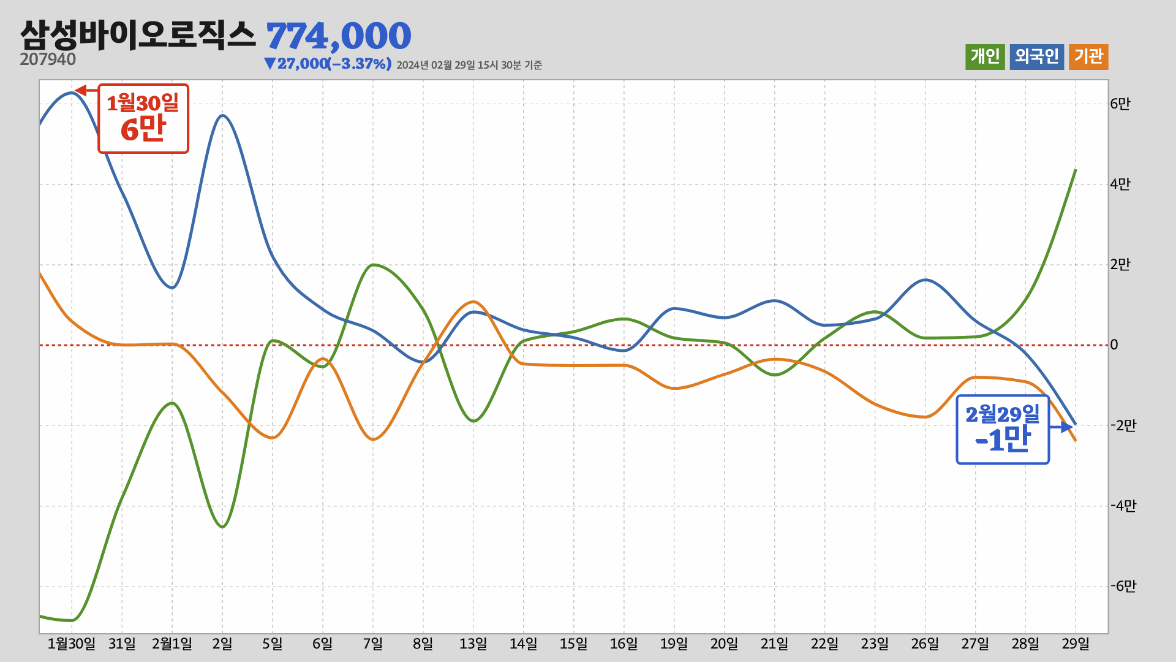Click the y-axis label 6만
This screenshot has width=1176, height=662.
[x=1120, y=104]
